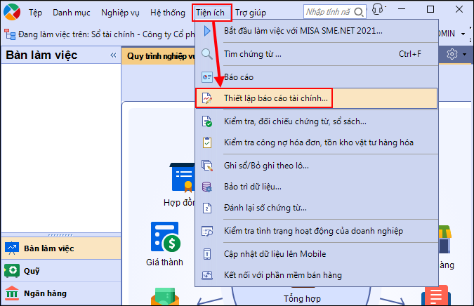
Task: Click the Tìm chứng từ magnifier icon
Action: 206,54
